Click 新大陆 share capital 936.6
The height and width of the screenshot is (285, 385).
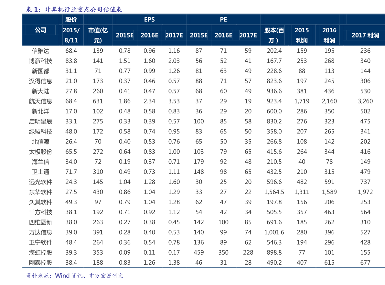(x=274, y=91)
